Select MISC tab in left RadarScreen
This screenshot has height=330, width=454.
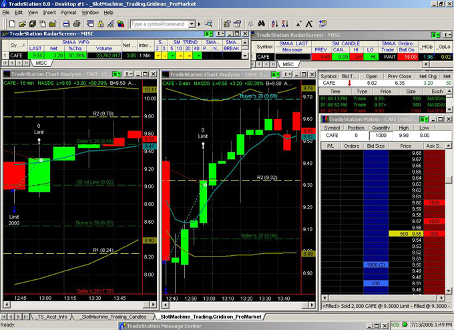41,63
